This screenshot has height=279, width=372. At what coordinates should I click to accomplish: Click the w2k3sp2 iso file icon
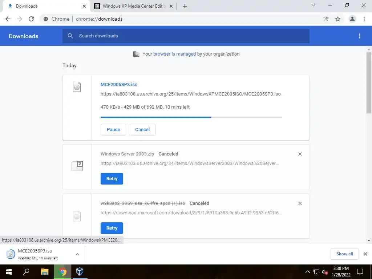click(x=77, y=216)
